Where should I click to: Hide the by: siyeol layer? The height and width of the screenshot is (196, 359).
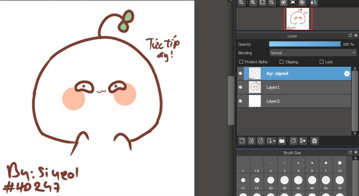pos(241,73)
